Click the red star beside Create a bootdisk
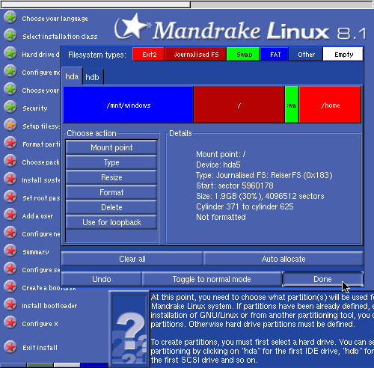The image size is (374, 368). pyautogui.click(x=10, y=286)
